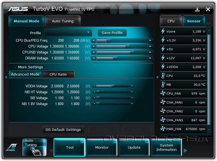Click the ASUS logo in title bar
The image size is (217, 161).
click(x=18, y=9)
